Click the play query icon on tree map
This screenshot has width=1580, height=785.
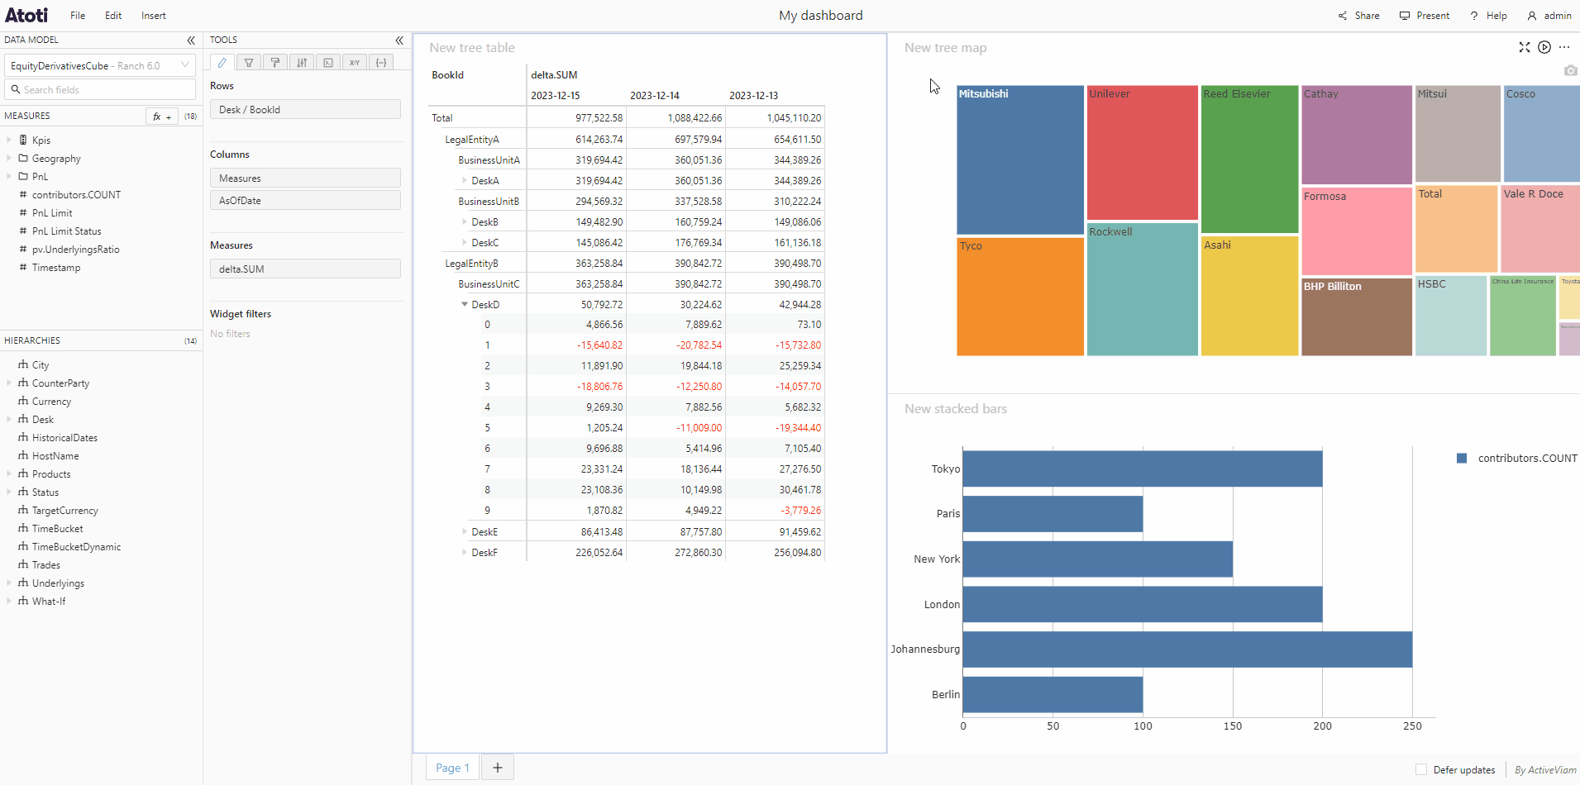[1544, 47]
